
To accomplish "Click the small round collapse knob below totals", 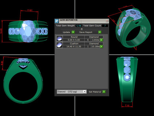I will (82, 29).
